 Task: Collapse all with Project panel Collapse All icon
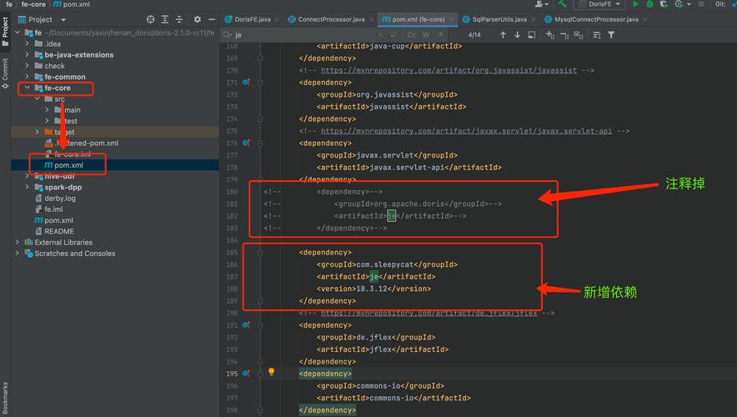181,19
